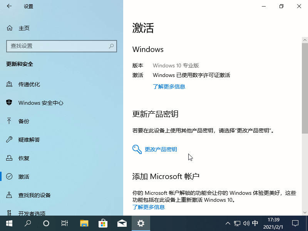This screenshot has width=308, height=231.
Task: Open Task View from the taskbar
Action: click(64, 223)
